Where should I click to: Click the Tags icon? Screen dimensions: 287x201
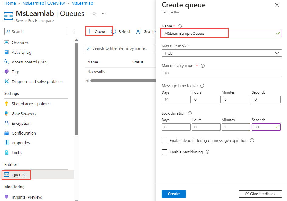tap(7, 71)
